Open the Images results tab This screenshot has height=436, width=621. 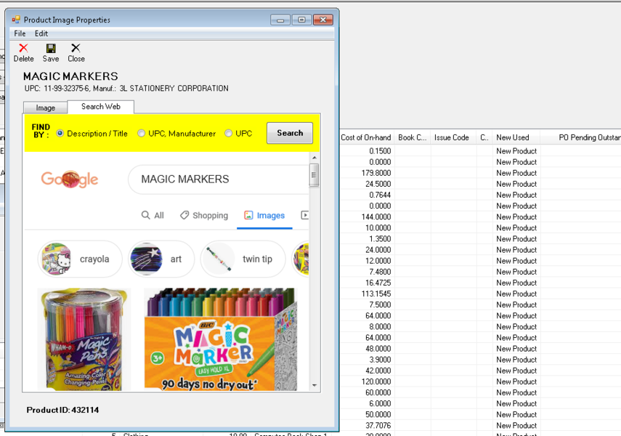tap(264, 215)
